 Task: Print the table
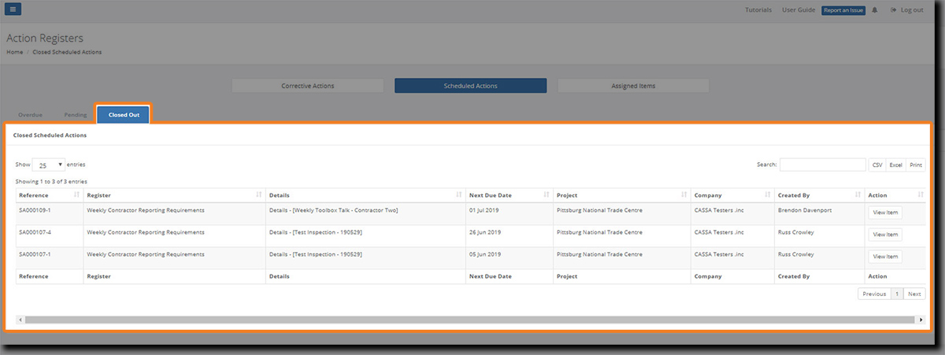915,165
